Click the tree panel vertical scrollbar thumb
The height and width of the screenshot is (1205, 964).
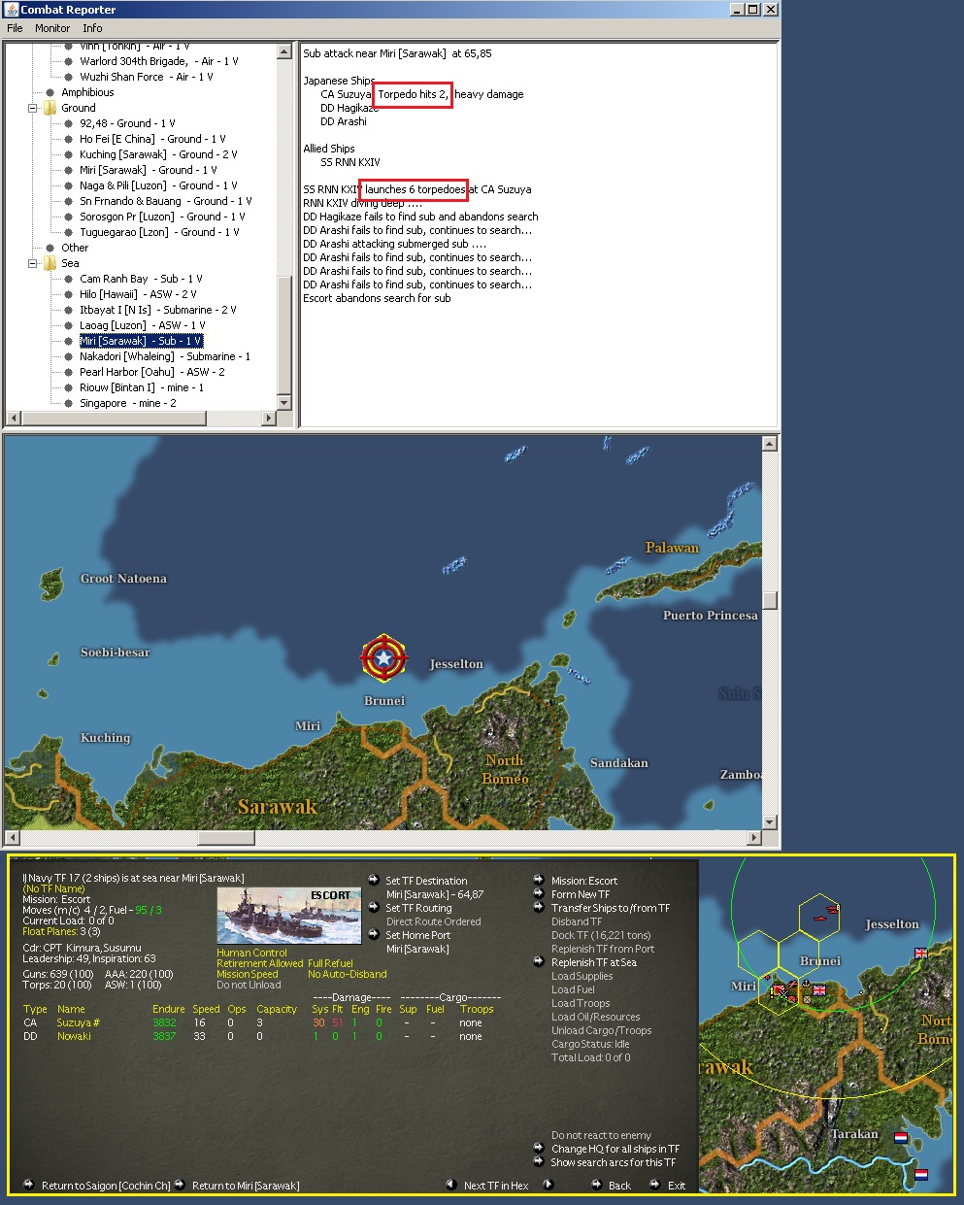tap(283, 333)
